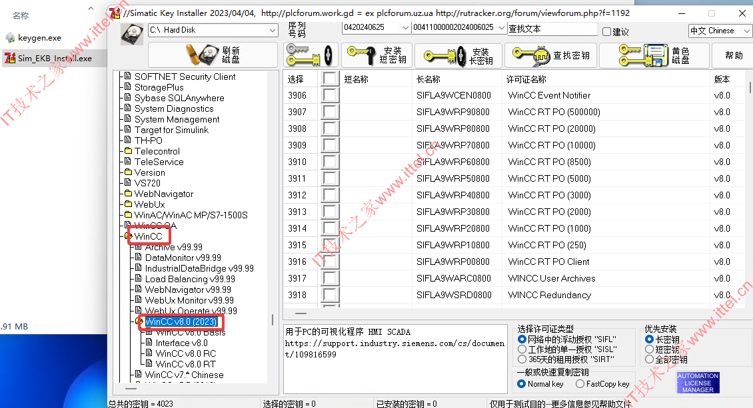Viewport: 753px width, 408px height.
Task: Click the document icon beside Sybase SQLAnywhere
Action: (128, 97)
